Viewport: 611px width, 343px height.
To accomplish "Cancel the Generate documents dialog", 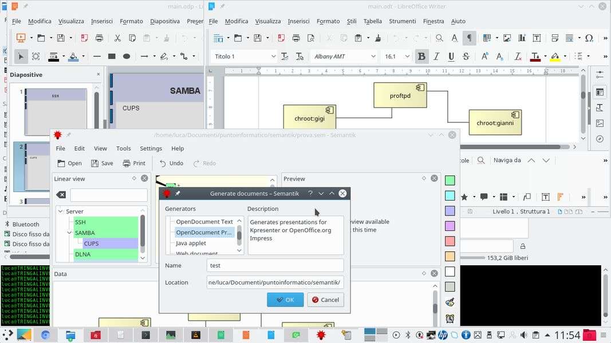I will [x=325, y=300].
